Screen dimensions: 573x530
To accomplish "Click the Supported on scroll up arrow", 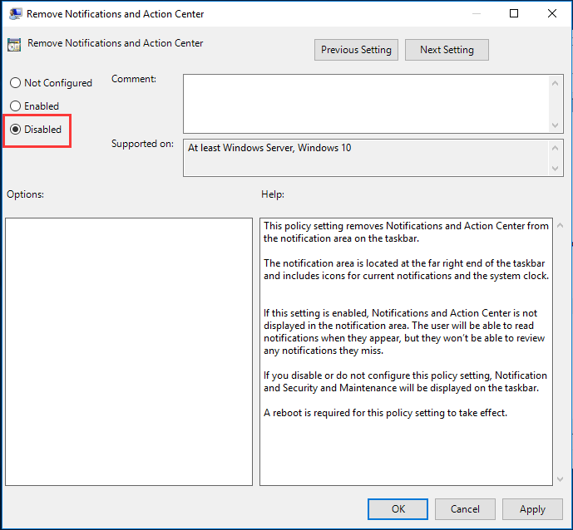I will pyautogui.click(x=555, y=148).
